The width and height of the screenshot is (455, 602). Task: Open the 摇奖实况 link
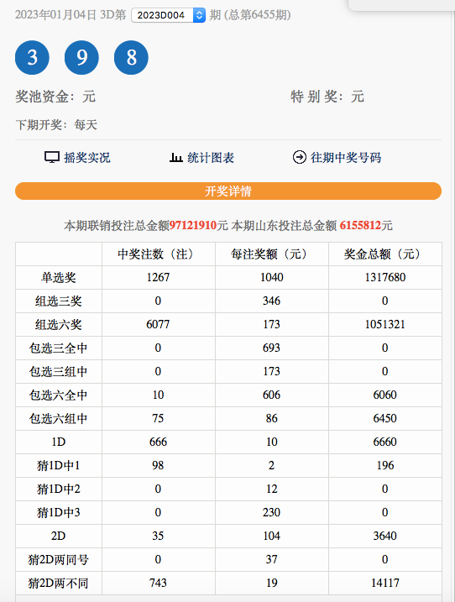click(87, 158)
